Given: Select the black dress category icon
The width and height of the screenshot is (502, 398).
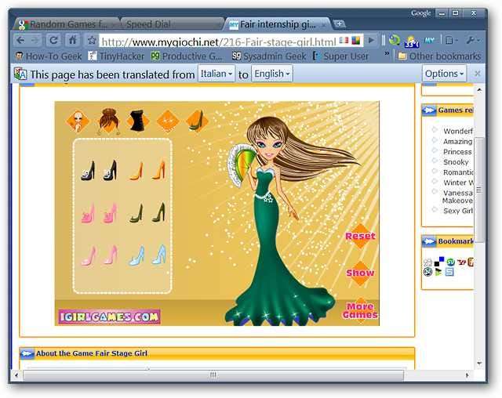Looking at the screenshot, I should (138, 121).
